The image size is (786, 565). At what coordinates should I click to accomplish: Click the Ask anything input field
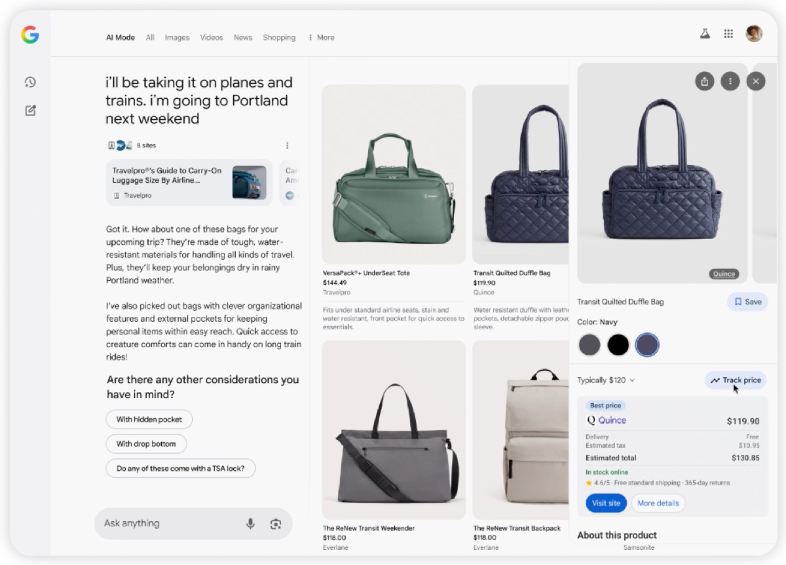tap(164, 524)
